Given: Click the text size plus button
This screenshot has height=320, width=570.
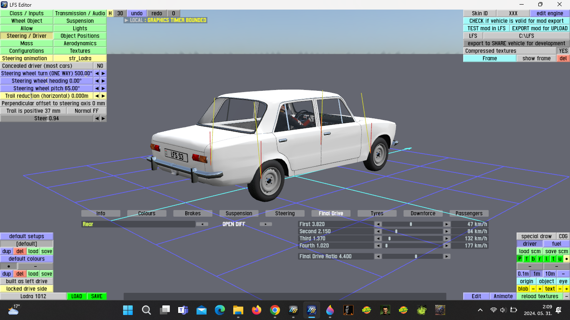Looking at the screenshot, I should tap(567, 289).
